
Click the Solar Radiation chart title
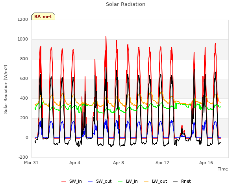click(126, 4)
